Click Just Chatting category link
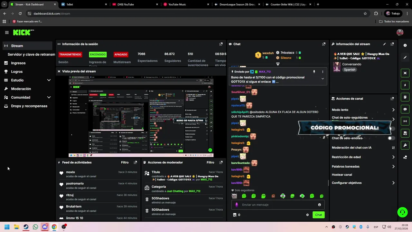Viewport: 412px width, 232px height. pyautogui.click(x=175, y=191)
